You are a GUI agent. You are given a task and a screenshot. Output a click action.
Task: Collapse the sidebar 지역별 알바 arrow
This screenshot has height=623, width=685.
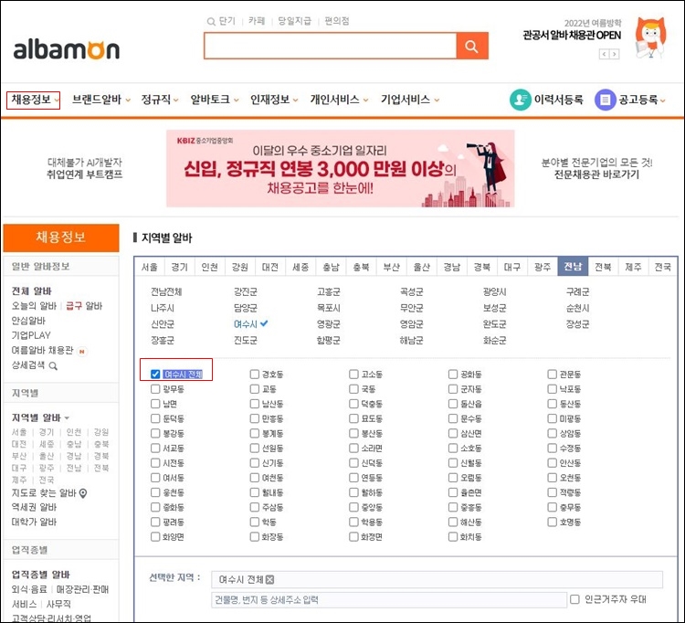pyautogui.click(x=67, y=418)
